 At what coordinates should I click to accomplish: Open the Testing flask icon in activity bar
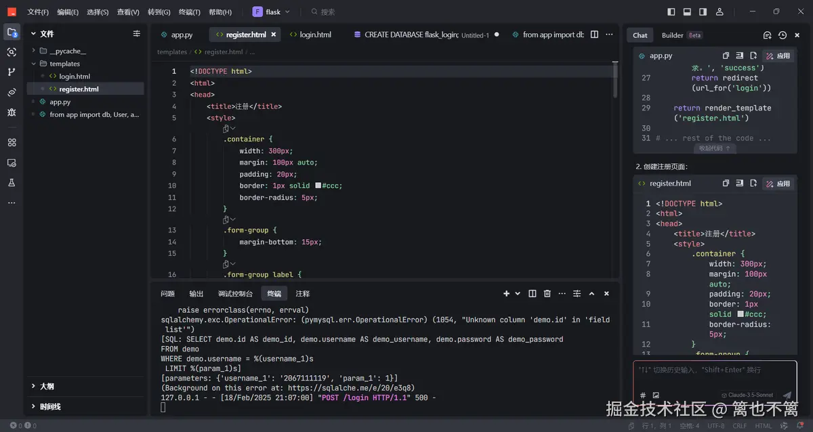(x=12, y=183)
